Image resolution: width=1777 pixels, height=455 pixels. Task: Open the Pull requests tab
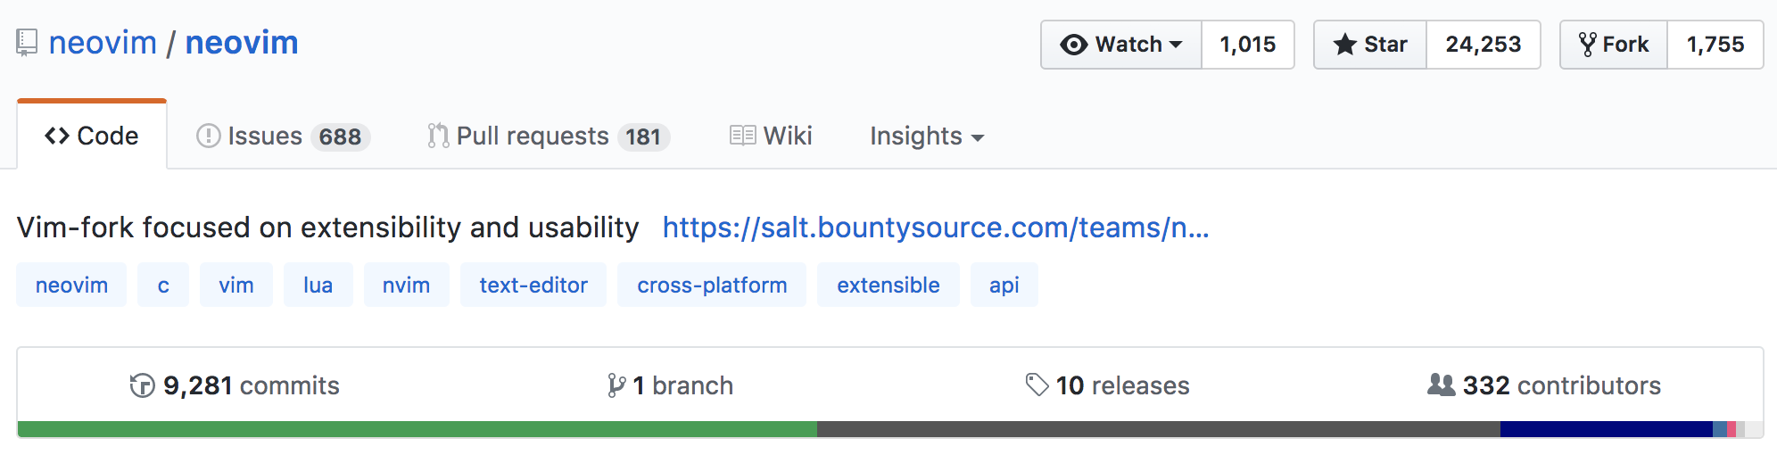[x=549, y=136]
